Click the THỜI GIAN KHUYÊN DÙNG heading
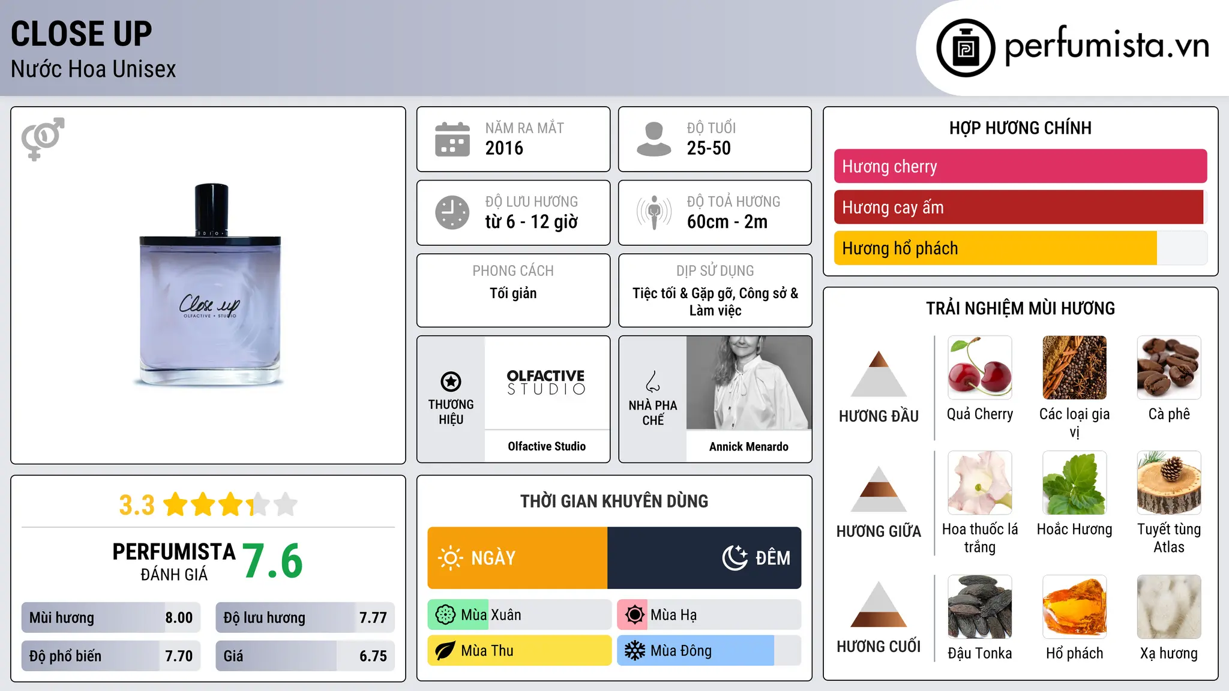This screenshot has width=1229, height=691. 614,501
